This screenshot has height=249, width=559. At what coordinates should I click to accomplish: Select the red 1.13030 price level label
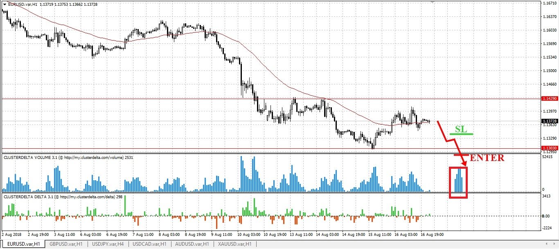(x=549, y=148)
